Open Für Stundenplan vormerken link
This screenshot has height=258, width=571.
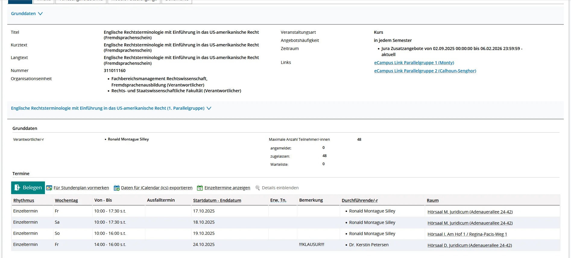point(81,188)
